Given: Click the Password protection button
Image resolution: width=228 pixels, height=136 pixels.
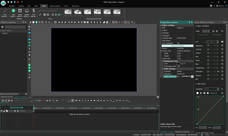Looking at the screenshot, I should (177, 46).
